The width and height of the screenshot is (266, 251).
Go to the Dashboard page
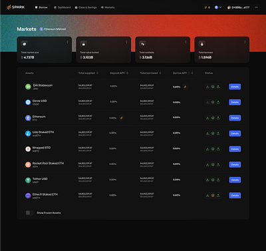[62, 7]
